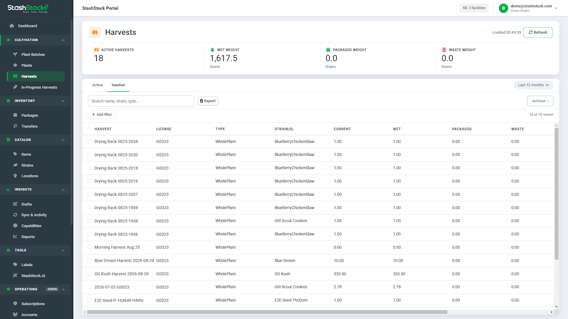The width and height of the screenshot is (568, 319).
Task: Select the Inactive tab
Action: click(x=118, y=85)
